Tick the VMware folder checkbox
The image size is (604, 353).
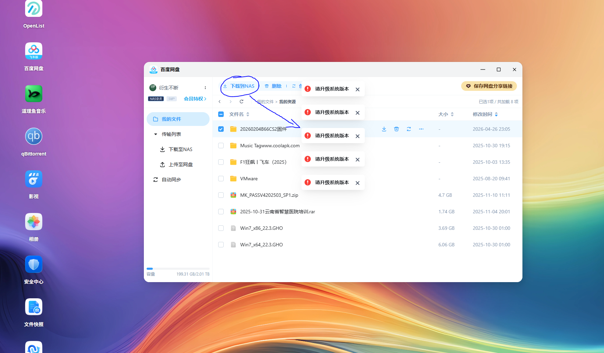tap(221, 179)
